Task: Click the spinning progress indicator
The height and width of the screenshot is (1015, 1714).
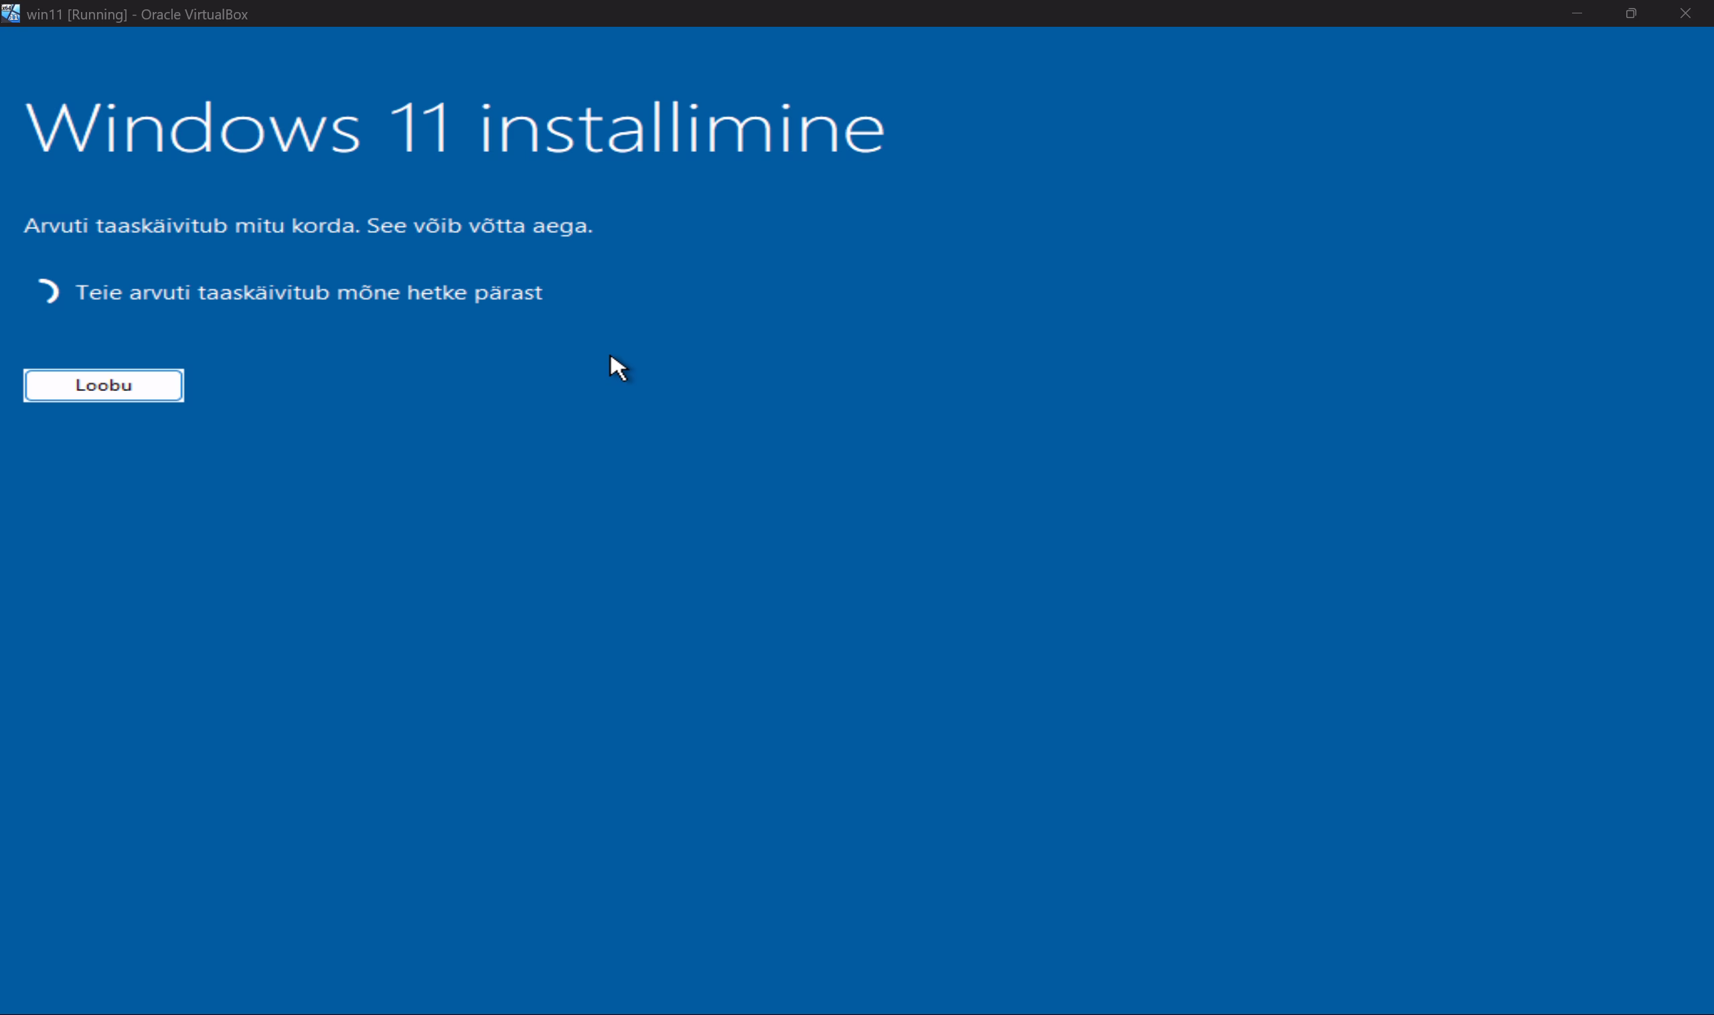Action: point(48,292)
